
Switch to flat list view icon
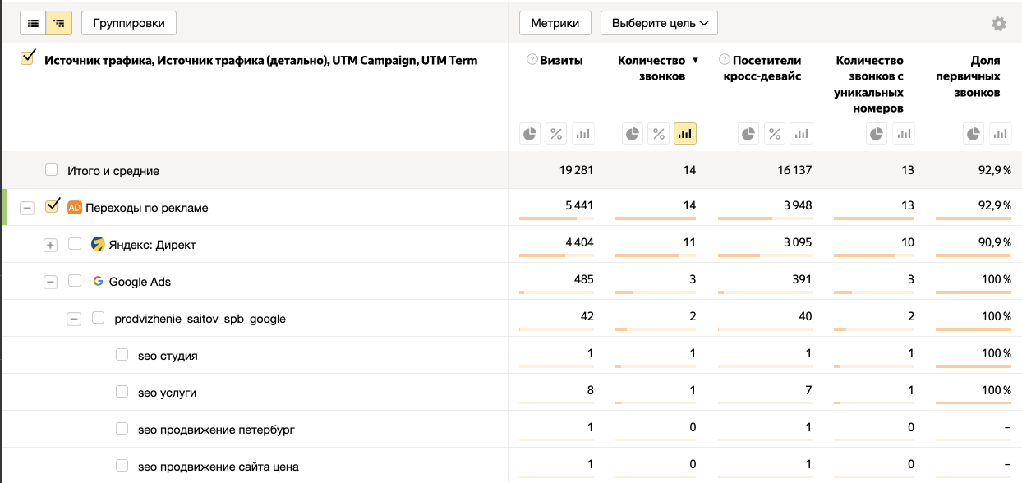[33, 23]
